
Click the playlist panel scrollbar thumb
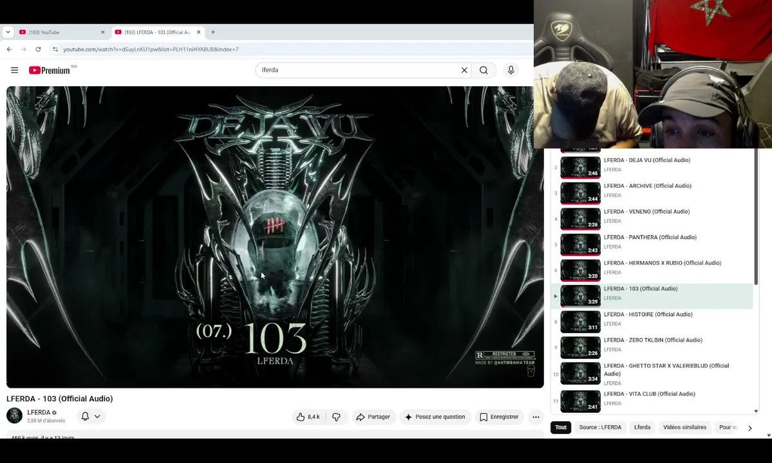click(x=756, y=216)
